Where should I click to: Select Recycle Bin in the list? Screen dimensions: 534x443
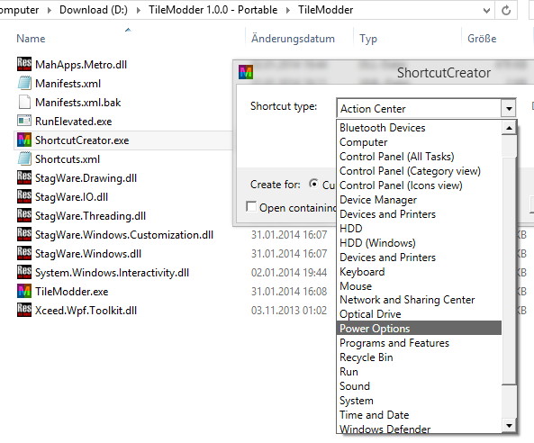(419, 357)
